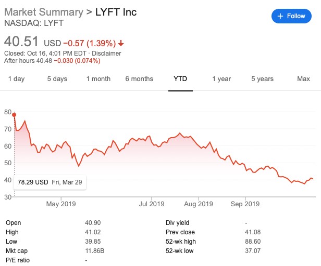The width and height of the screenshot is (321, 266).
Task: Click the blue Follow button
Action: 291,16
